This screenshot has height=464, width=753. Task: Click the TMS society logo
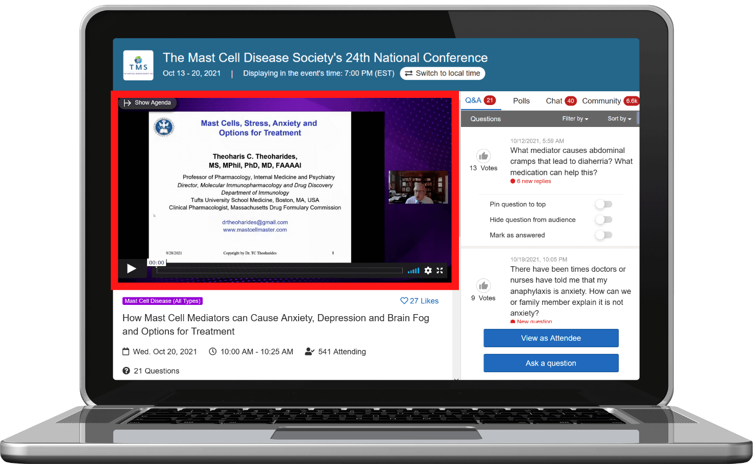[138, 65]
